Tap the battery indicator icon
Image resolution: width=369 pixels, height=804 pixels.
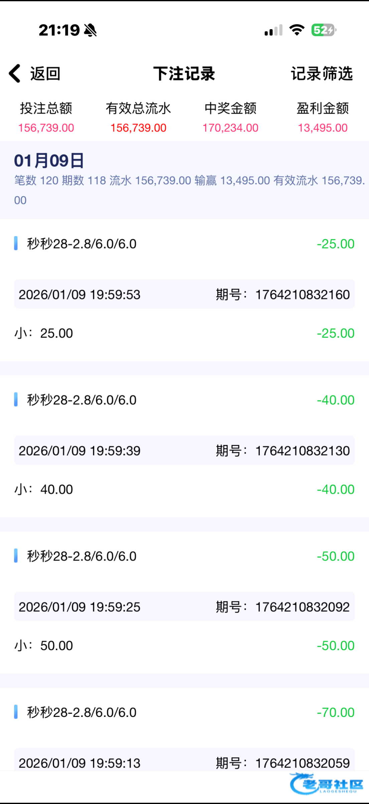coord(324,30)
